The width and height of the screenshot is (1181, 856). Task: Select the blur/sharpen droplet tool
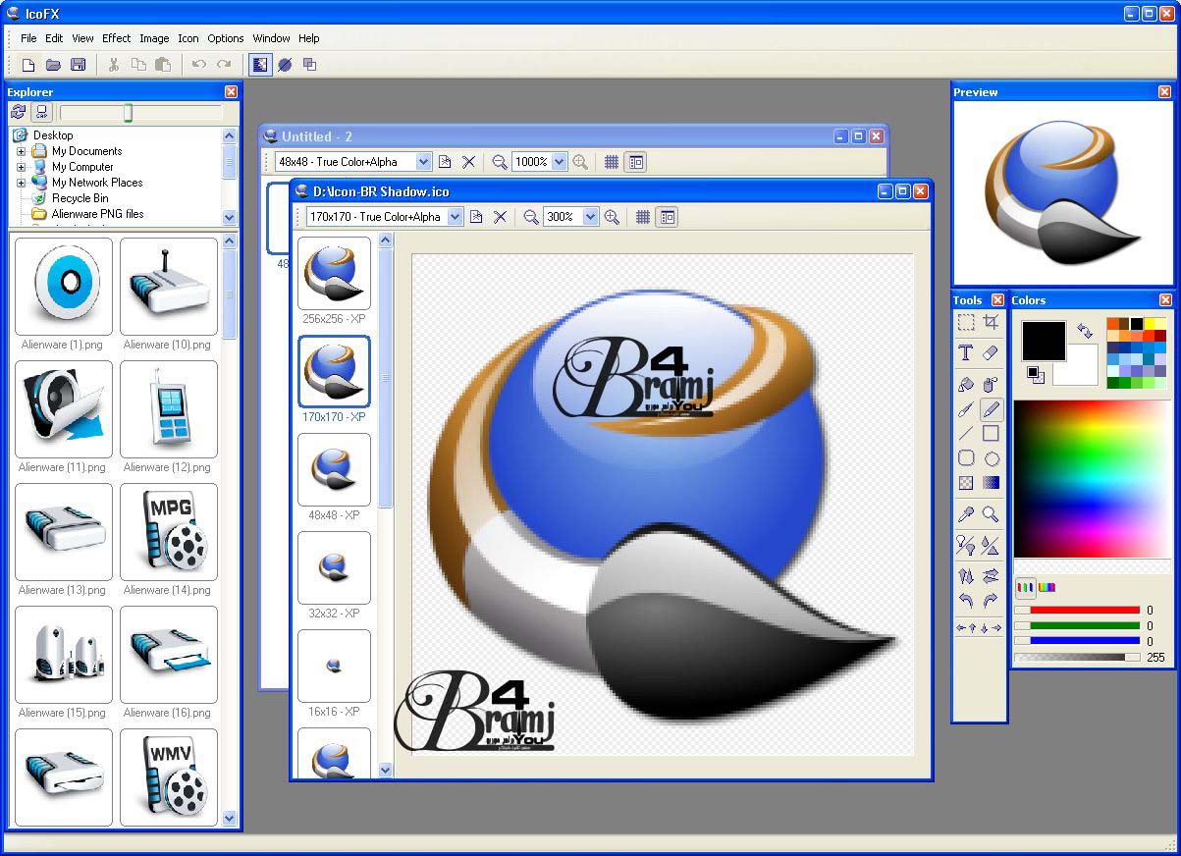click(991, 544)
